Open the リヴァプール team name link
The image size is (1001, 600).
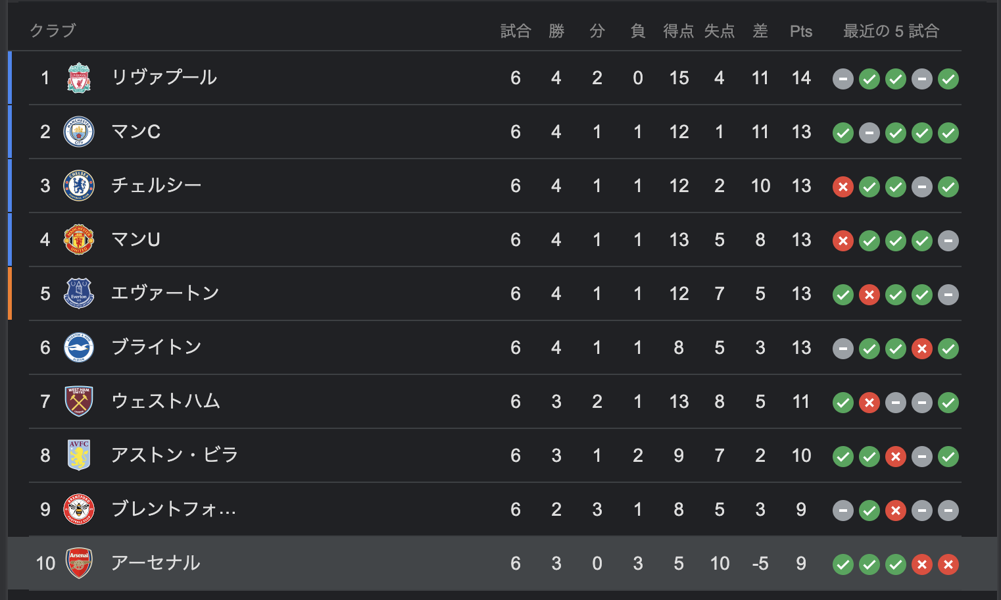coord(164,78)
